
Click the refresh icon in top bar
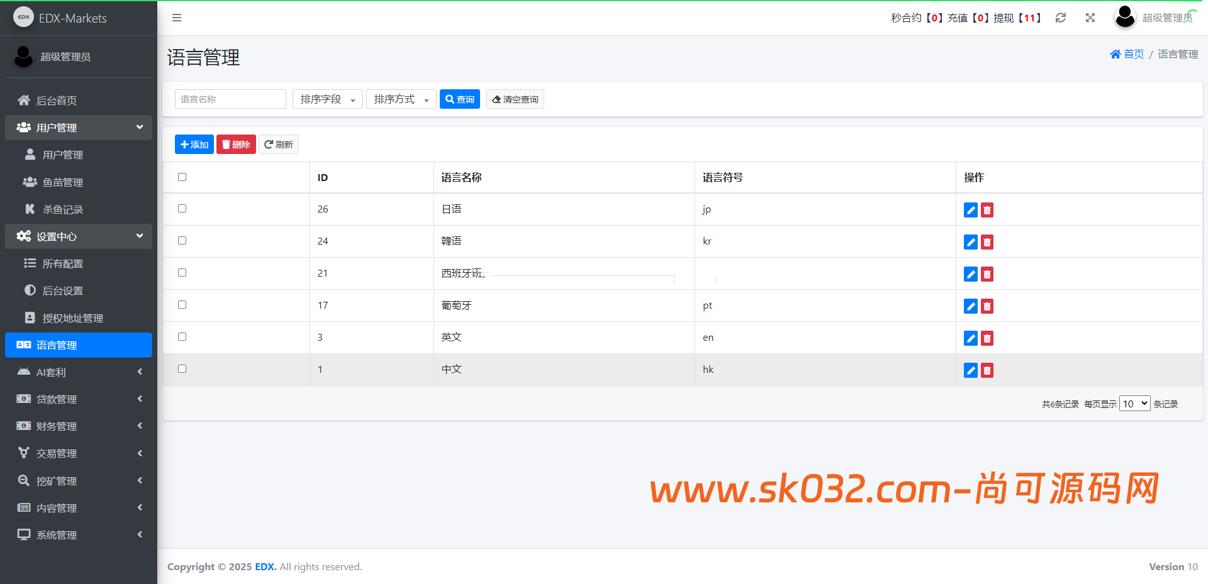pyautogui.click(x=1061, y=18)
